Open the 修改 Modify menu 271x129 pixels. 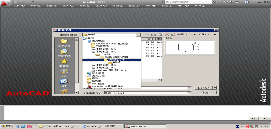(151, 5)
